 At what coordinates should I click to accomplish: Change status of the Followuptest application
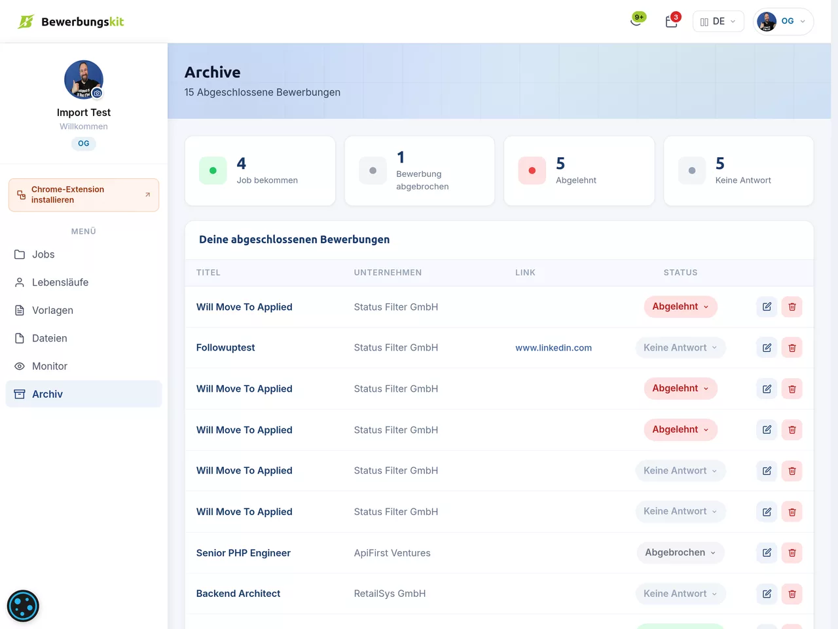pyautogui.click(x=680, y=348)
